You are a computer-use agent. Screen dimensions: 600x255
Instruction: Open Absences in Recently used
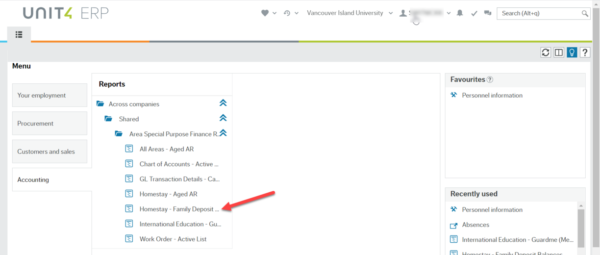(x=475, y=225)
